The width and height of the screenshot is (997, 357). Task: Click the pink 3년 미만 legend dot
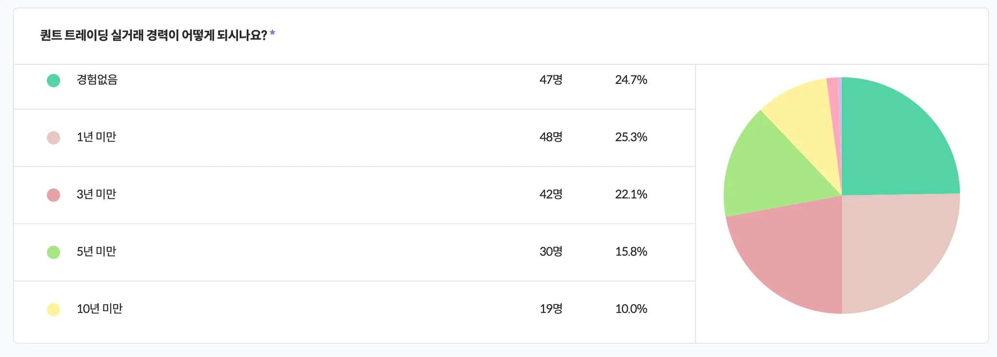[54, 195]
